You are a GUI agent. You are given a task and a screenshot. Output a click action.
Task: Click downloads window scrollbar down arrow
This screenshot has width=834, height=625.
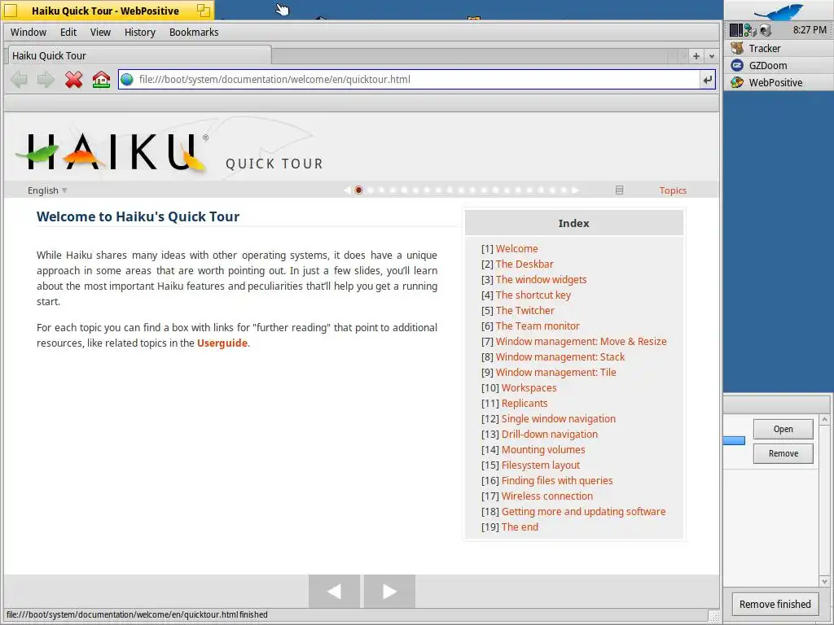point(824,581)
